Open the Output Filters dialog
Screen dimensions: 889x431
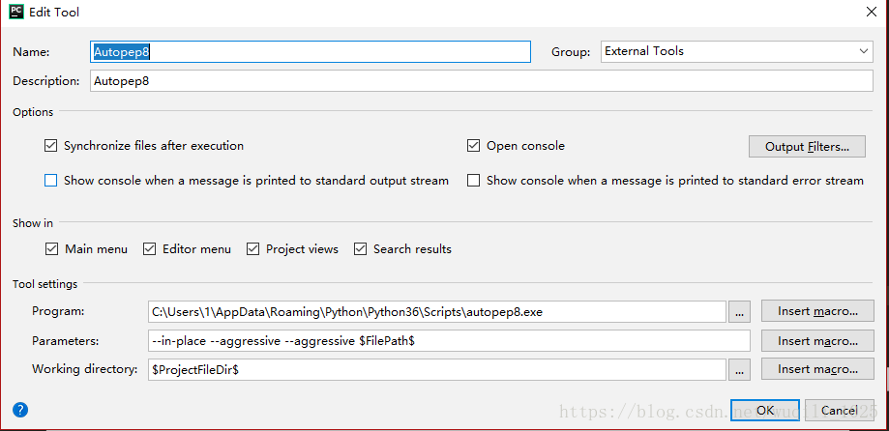click(x=807, y=147)
